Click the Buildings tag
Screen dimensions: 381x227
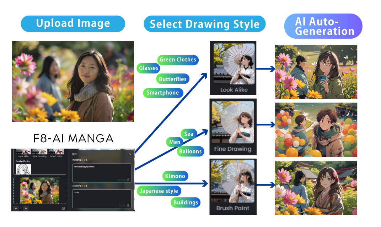coord(186,203)
